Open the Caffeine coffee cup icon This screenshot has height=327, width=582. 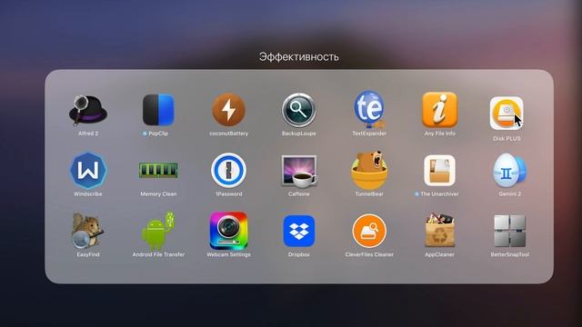click(x=299, y=171)
